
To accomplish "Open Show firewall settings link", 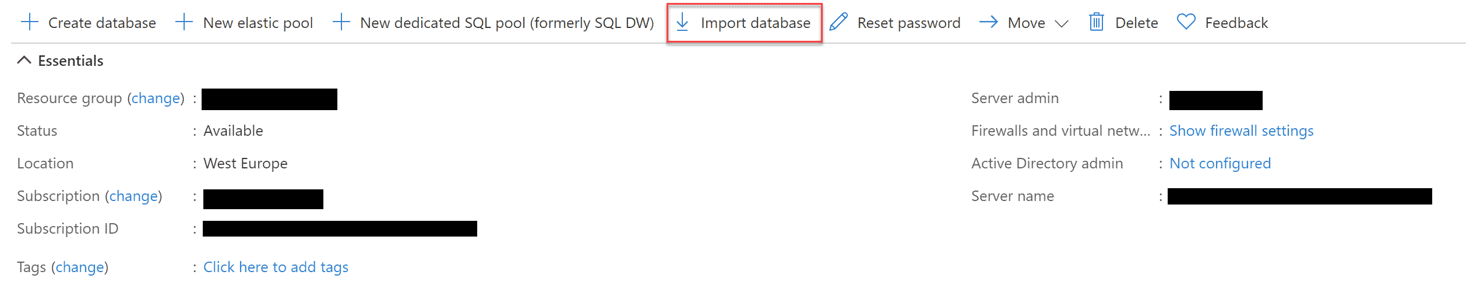I will pos(1241,131).
